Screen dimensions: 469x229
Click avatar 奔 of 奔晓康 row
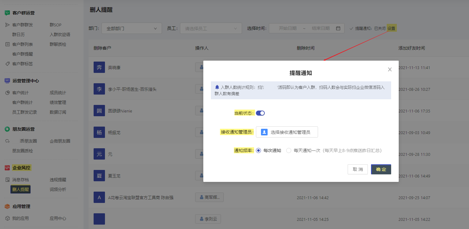point(99,68)
